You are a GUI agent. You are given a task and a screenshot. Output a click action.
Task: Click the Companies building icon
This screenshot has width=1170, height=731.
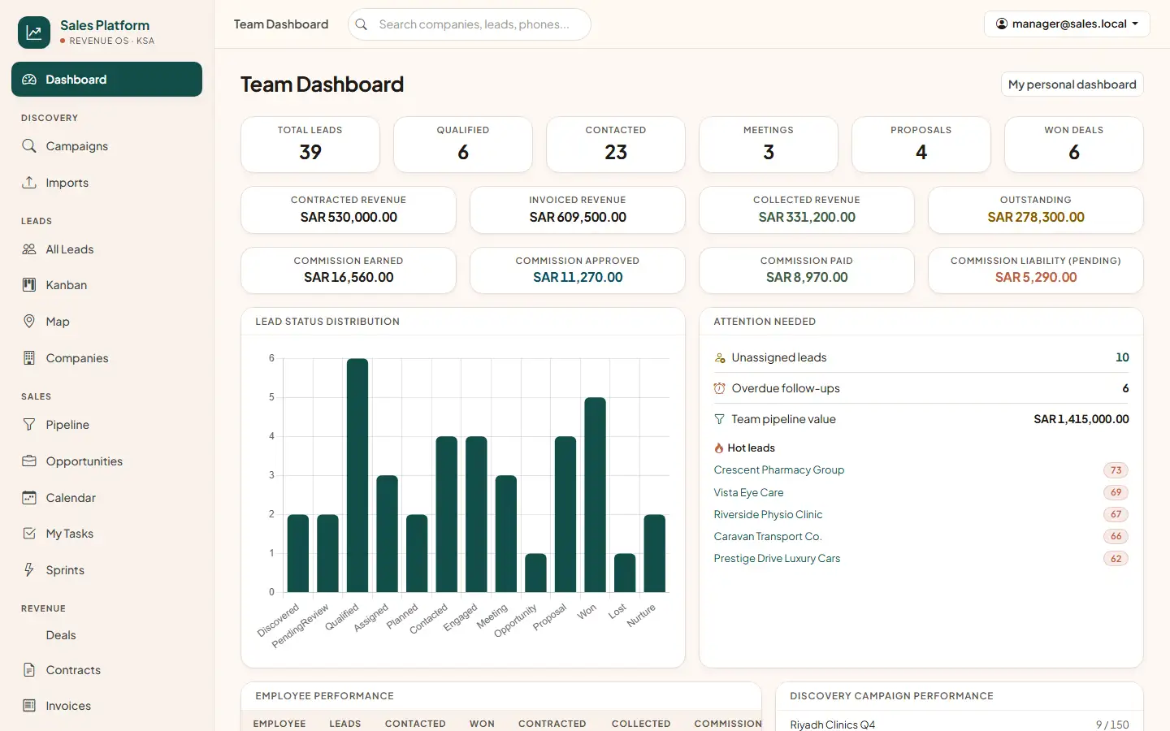pos(29,358)
